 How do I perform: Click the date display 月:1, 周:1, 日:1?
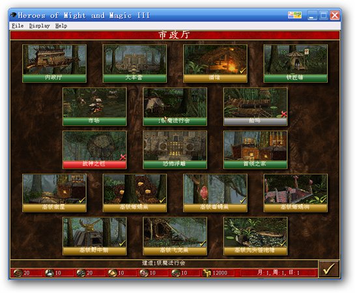click(x=279, y=273)
